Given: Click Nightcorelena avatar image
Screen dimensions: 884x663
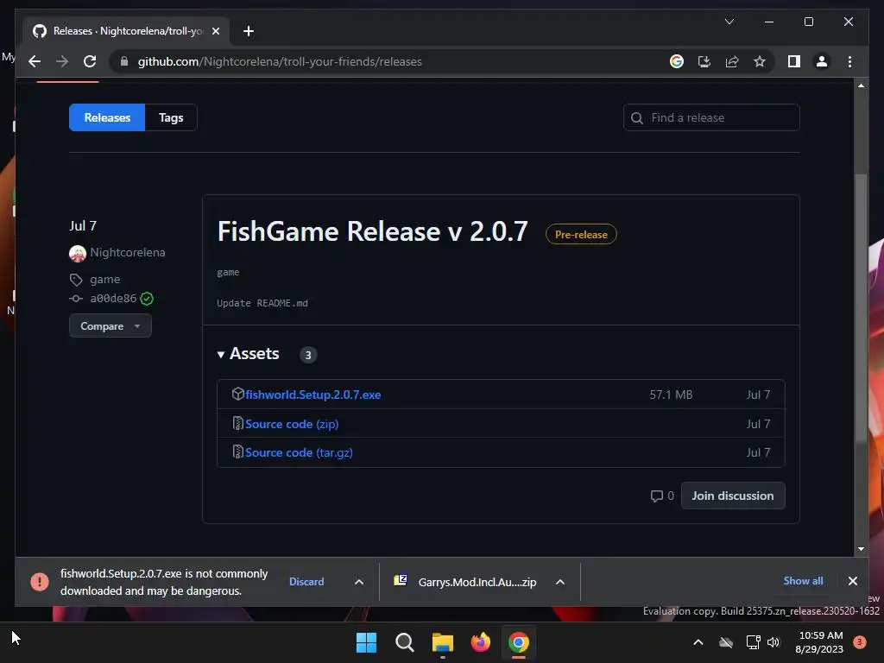Looking at the screenshot, I should (x=77, y=253).
